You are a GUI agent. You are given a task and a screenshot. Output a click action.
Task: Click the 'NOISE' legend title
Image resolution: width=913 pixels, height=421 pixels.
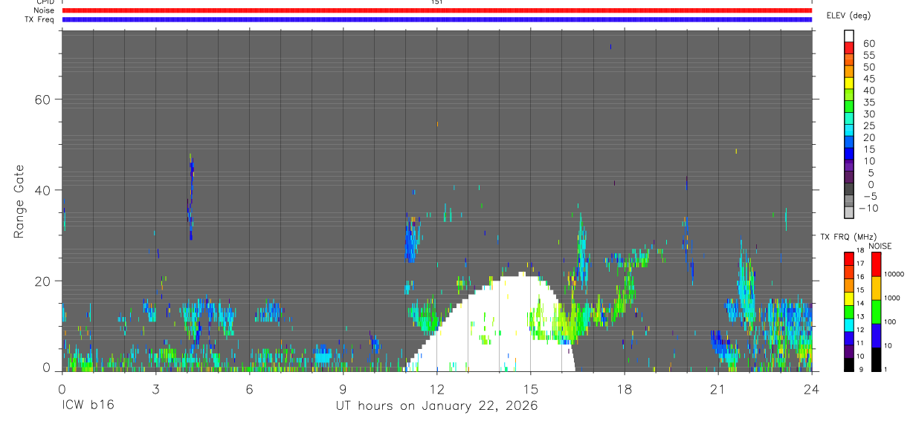tap(880, 247)
